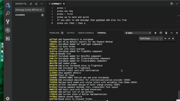The height and width of the screenshot is (101, 180).
Task: Open Source Control more actions ellipsis
Action: coord(42,4)
